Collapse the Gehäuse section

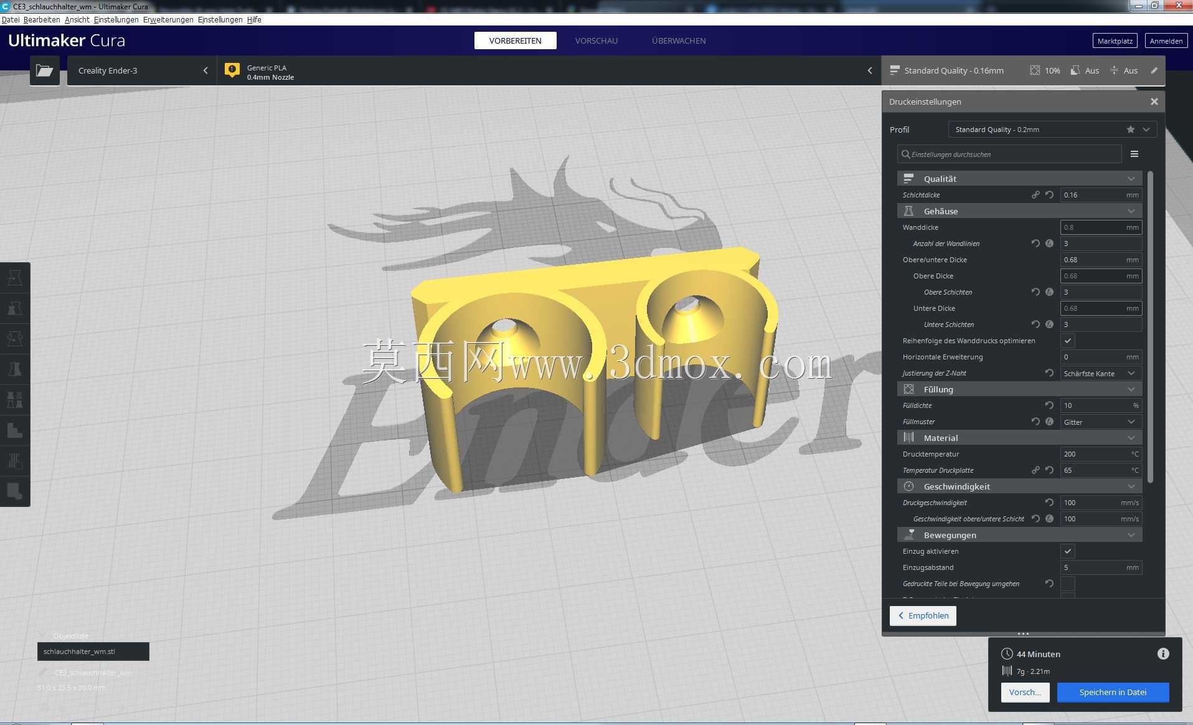tap(1019, 211)
